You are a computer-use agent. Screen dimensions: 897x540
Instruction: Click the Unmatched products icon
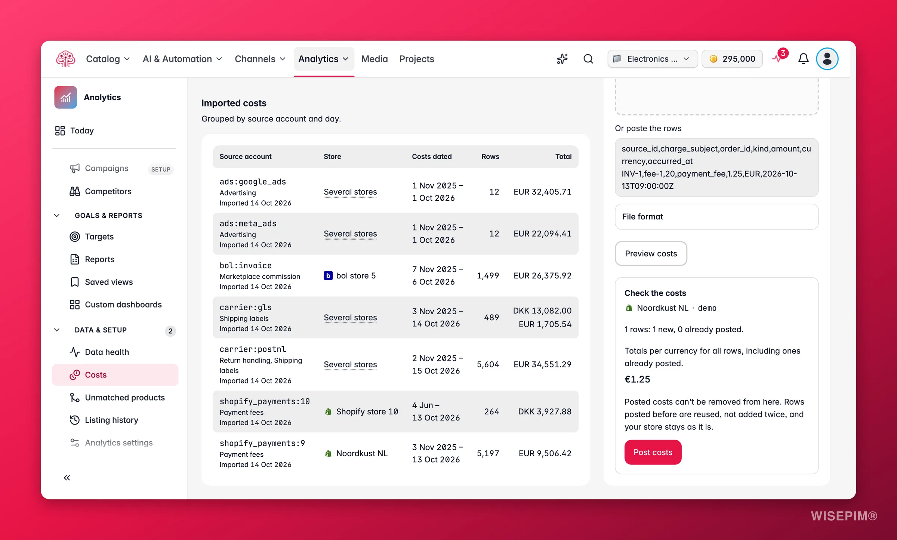[75, 398]
